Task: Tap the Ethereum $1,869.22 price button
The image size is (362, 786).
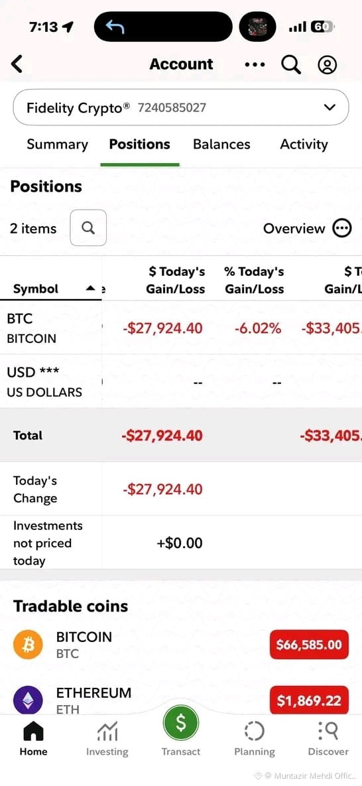Action: click(309, 700)
